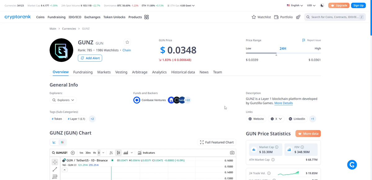Open X social links dropdown
Viewport: 372px width, 180px height.
click(276, 119)
